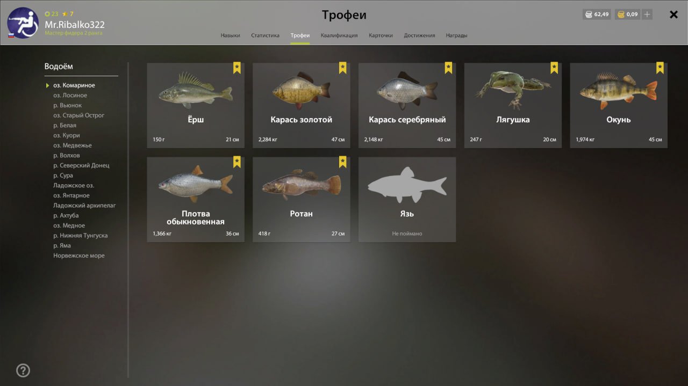Open the help question mark icon

23,370
